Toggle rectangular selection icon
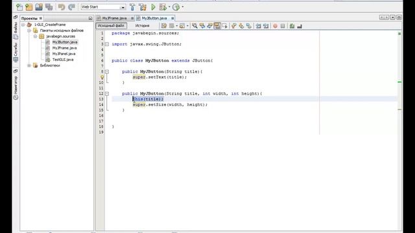This screenshot has width=415, height=233. pyautogui.click(x=224, y=26)
